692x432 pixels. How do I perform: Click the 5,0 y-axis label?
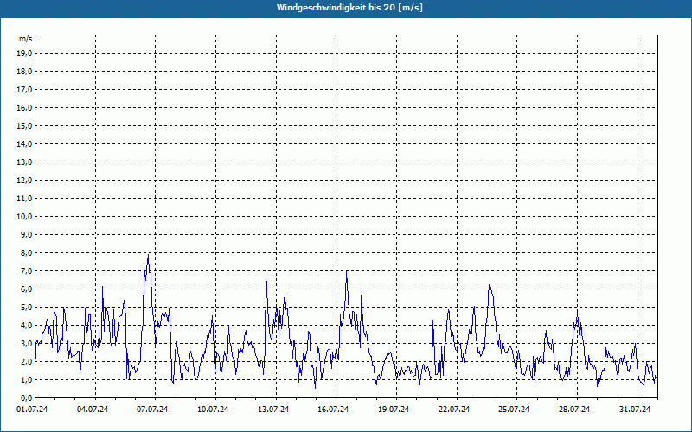26,308
